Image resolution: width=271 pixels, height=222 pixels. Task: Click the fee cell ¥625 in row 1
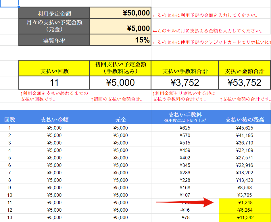coord(185,128)
